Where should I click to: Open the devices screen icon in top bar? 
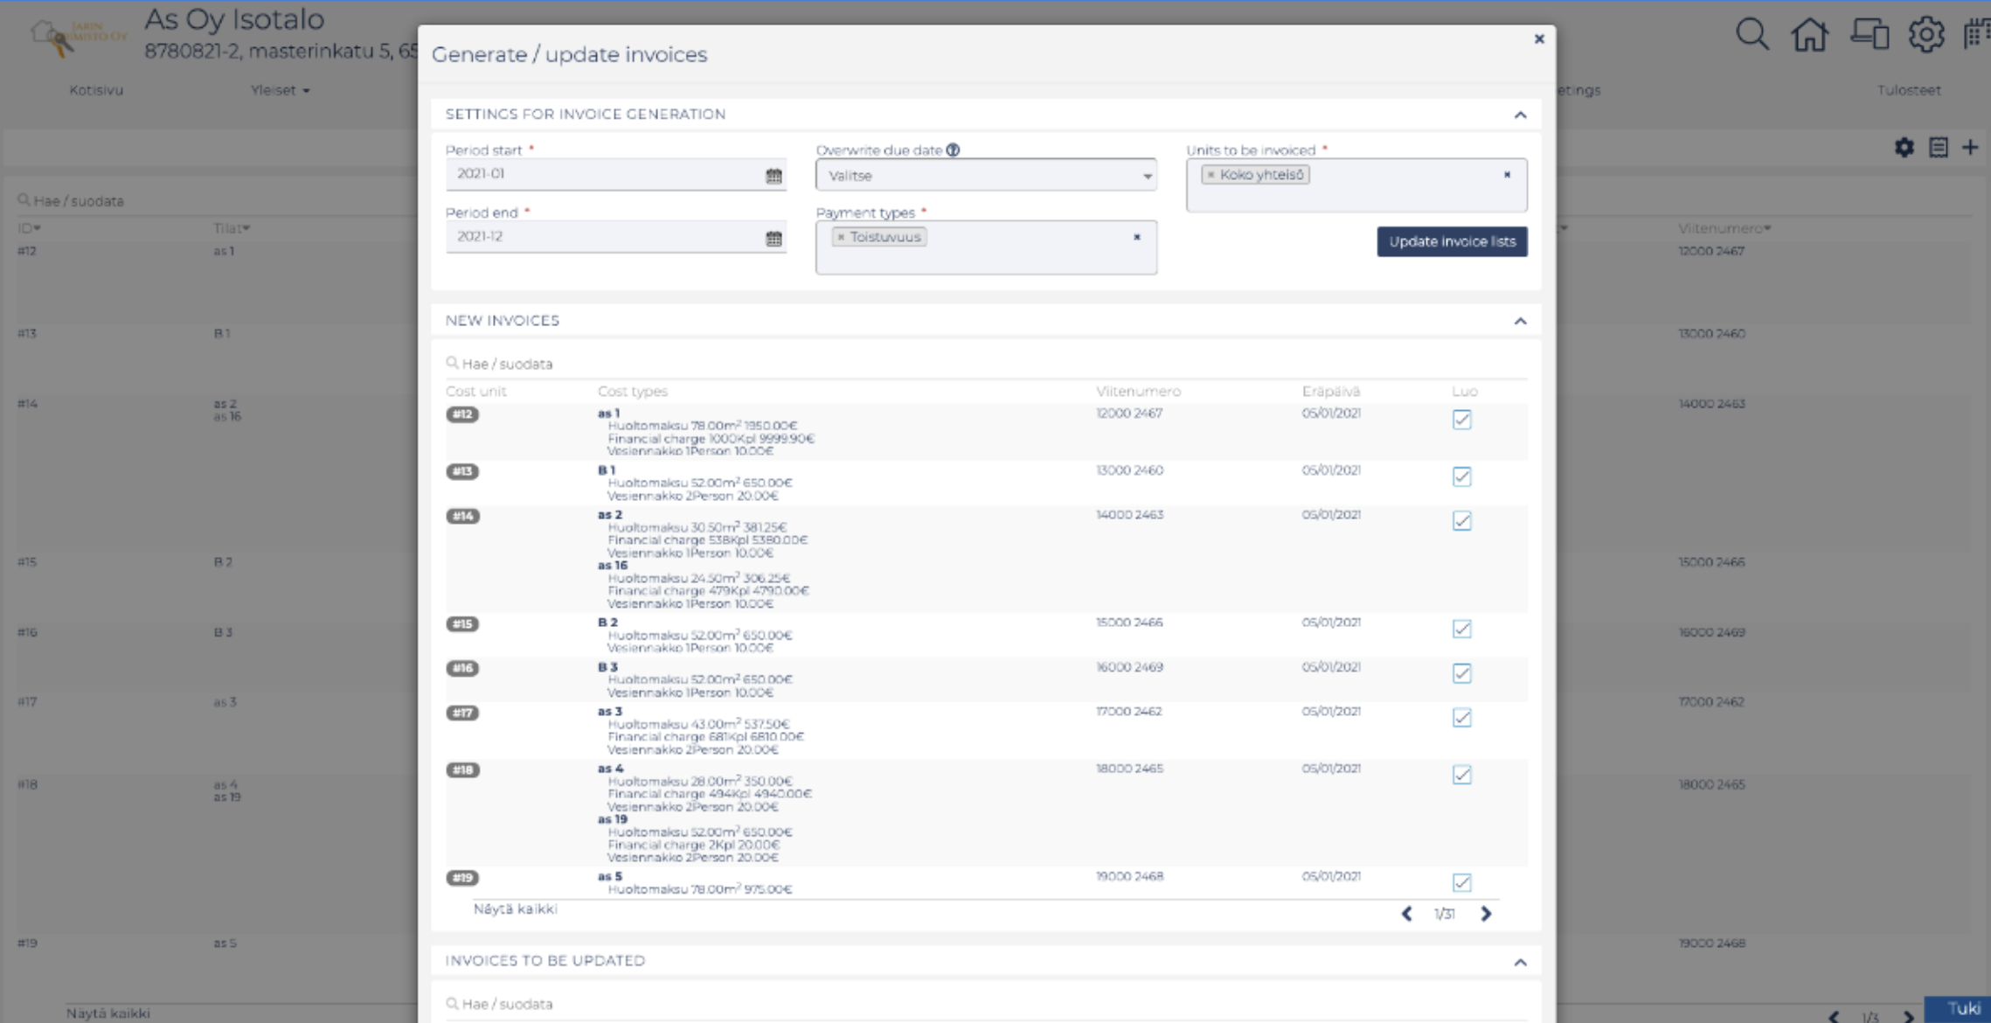(x=1869, y=35)
